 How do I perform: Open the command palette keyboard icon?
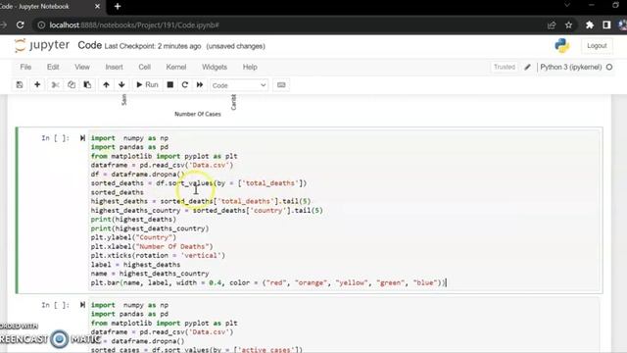[x=281, y=85]
